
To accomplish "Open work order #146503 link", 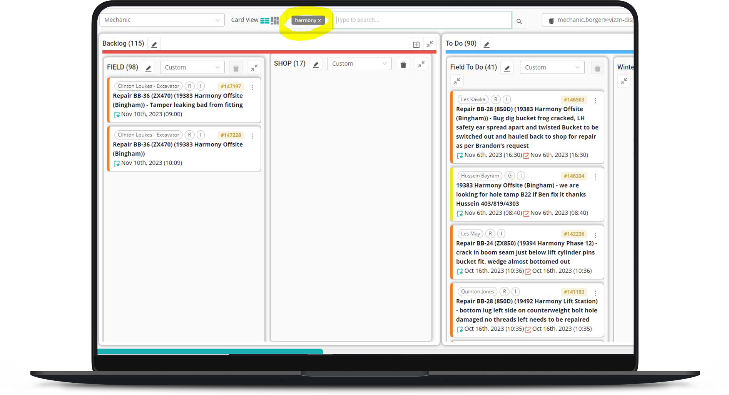I will [x=574, y=100].
